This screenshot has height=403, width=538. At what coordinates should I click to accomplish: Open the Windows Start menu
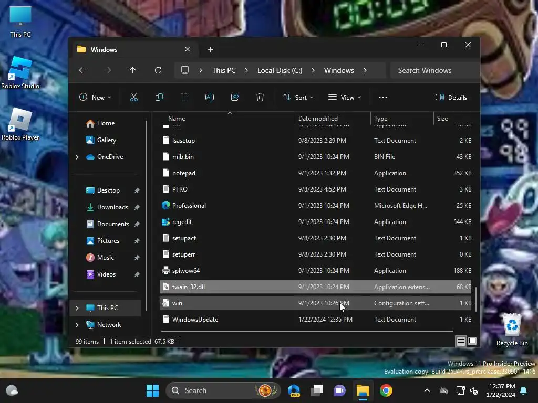coord(153,390)
